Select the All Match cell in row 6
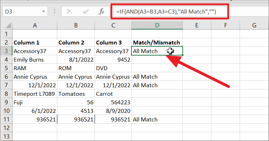 tap(157, 77)
